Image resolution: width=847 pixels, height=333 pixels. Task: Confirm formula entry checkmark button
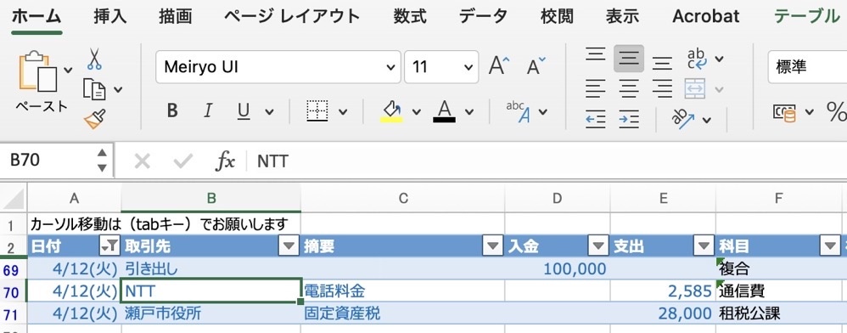[182, 161]
